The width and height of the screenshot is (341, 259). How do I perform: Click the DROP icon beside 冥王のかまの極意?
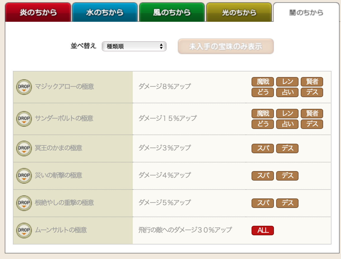point(24,148)
